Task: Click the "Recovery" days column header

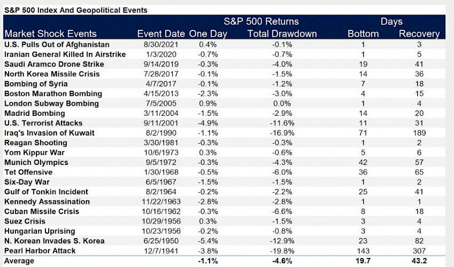Action: tap(419, 34)
